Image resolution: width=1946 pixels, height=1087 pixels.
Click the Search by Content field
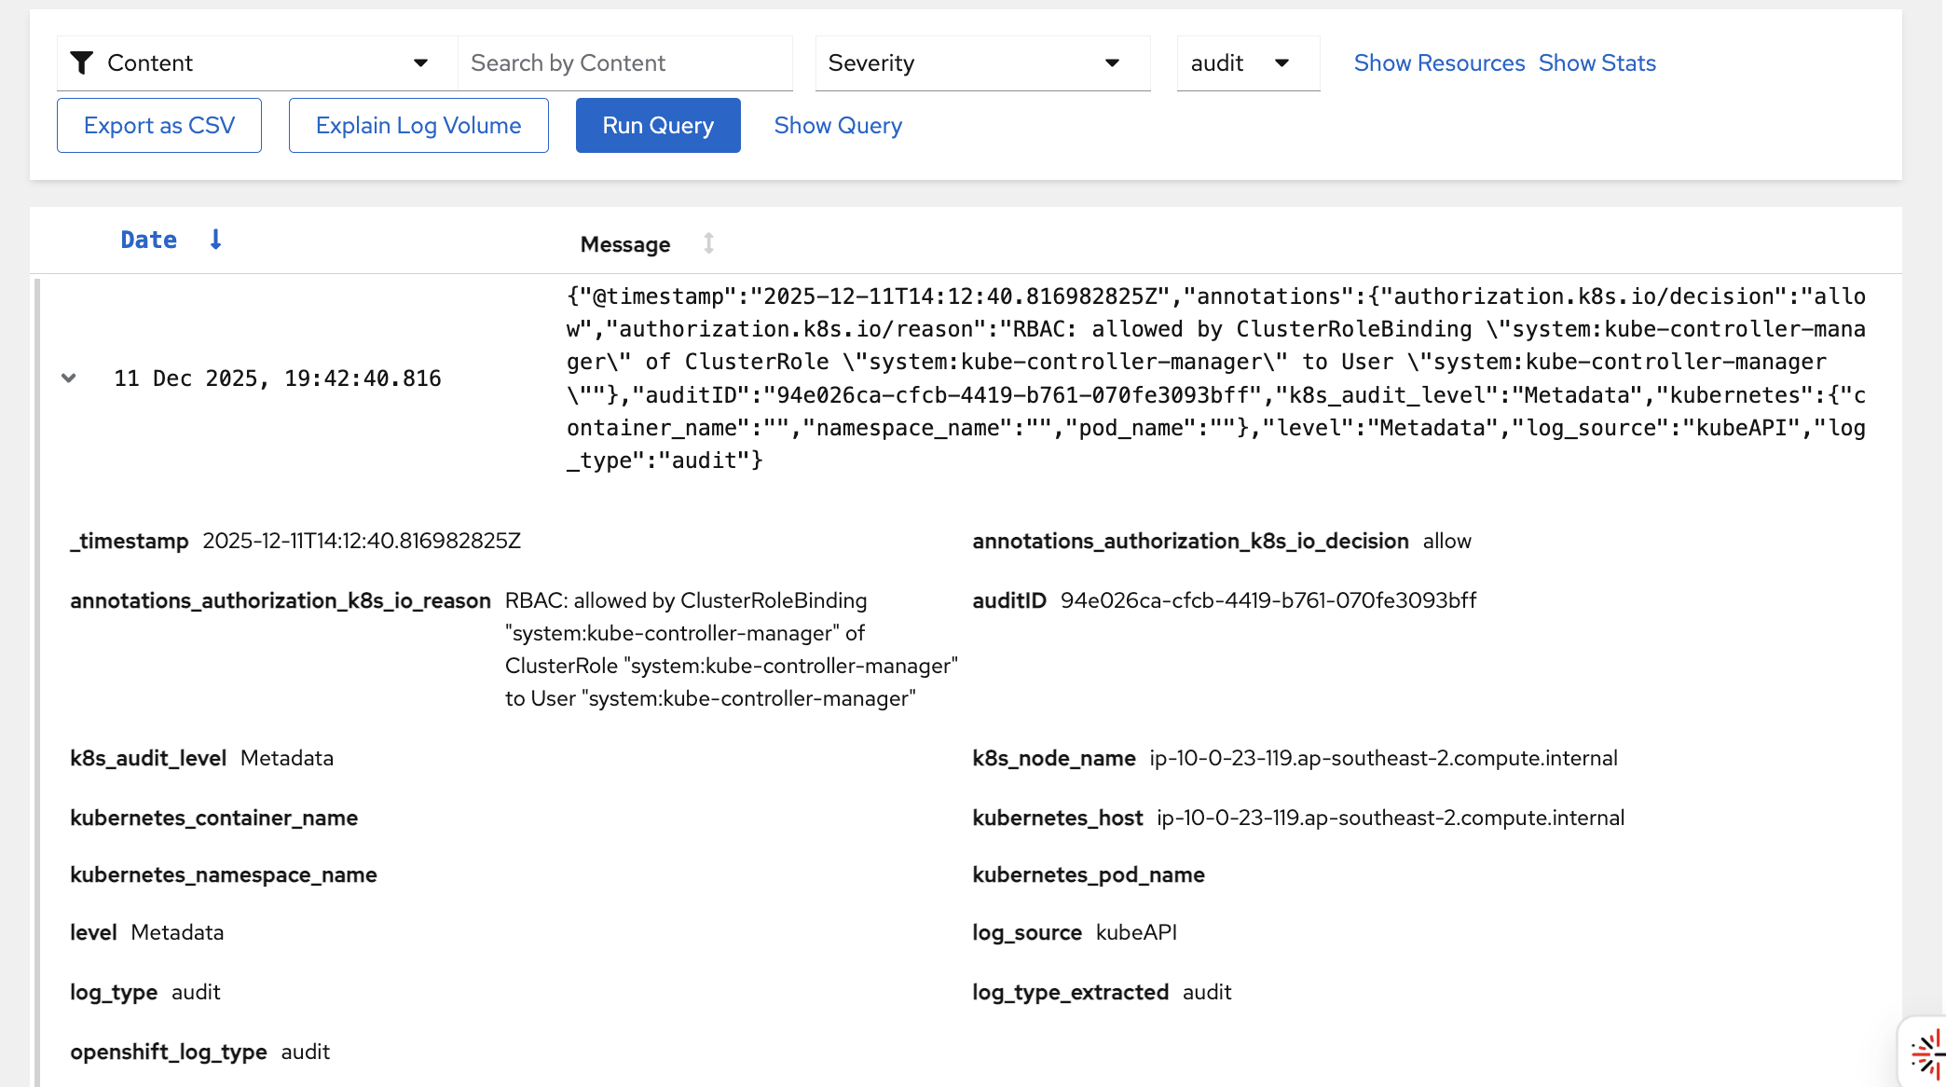pyautogui.click(x=624, y=62)
